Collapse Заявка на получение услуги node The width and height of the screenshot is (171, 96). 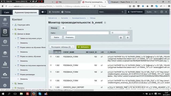[x=15, y=38]
